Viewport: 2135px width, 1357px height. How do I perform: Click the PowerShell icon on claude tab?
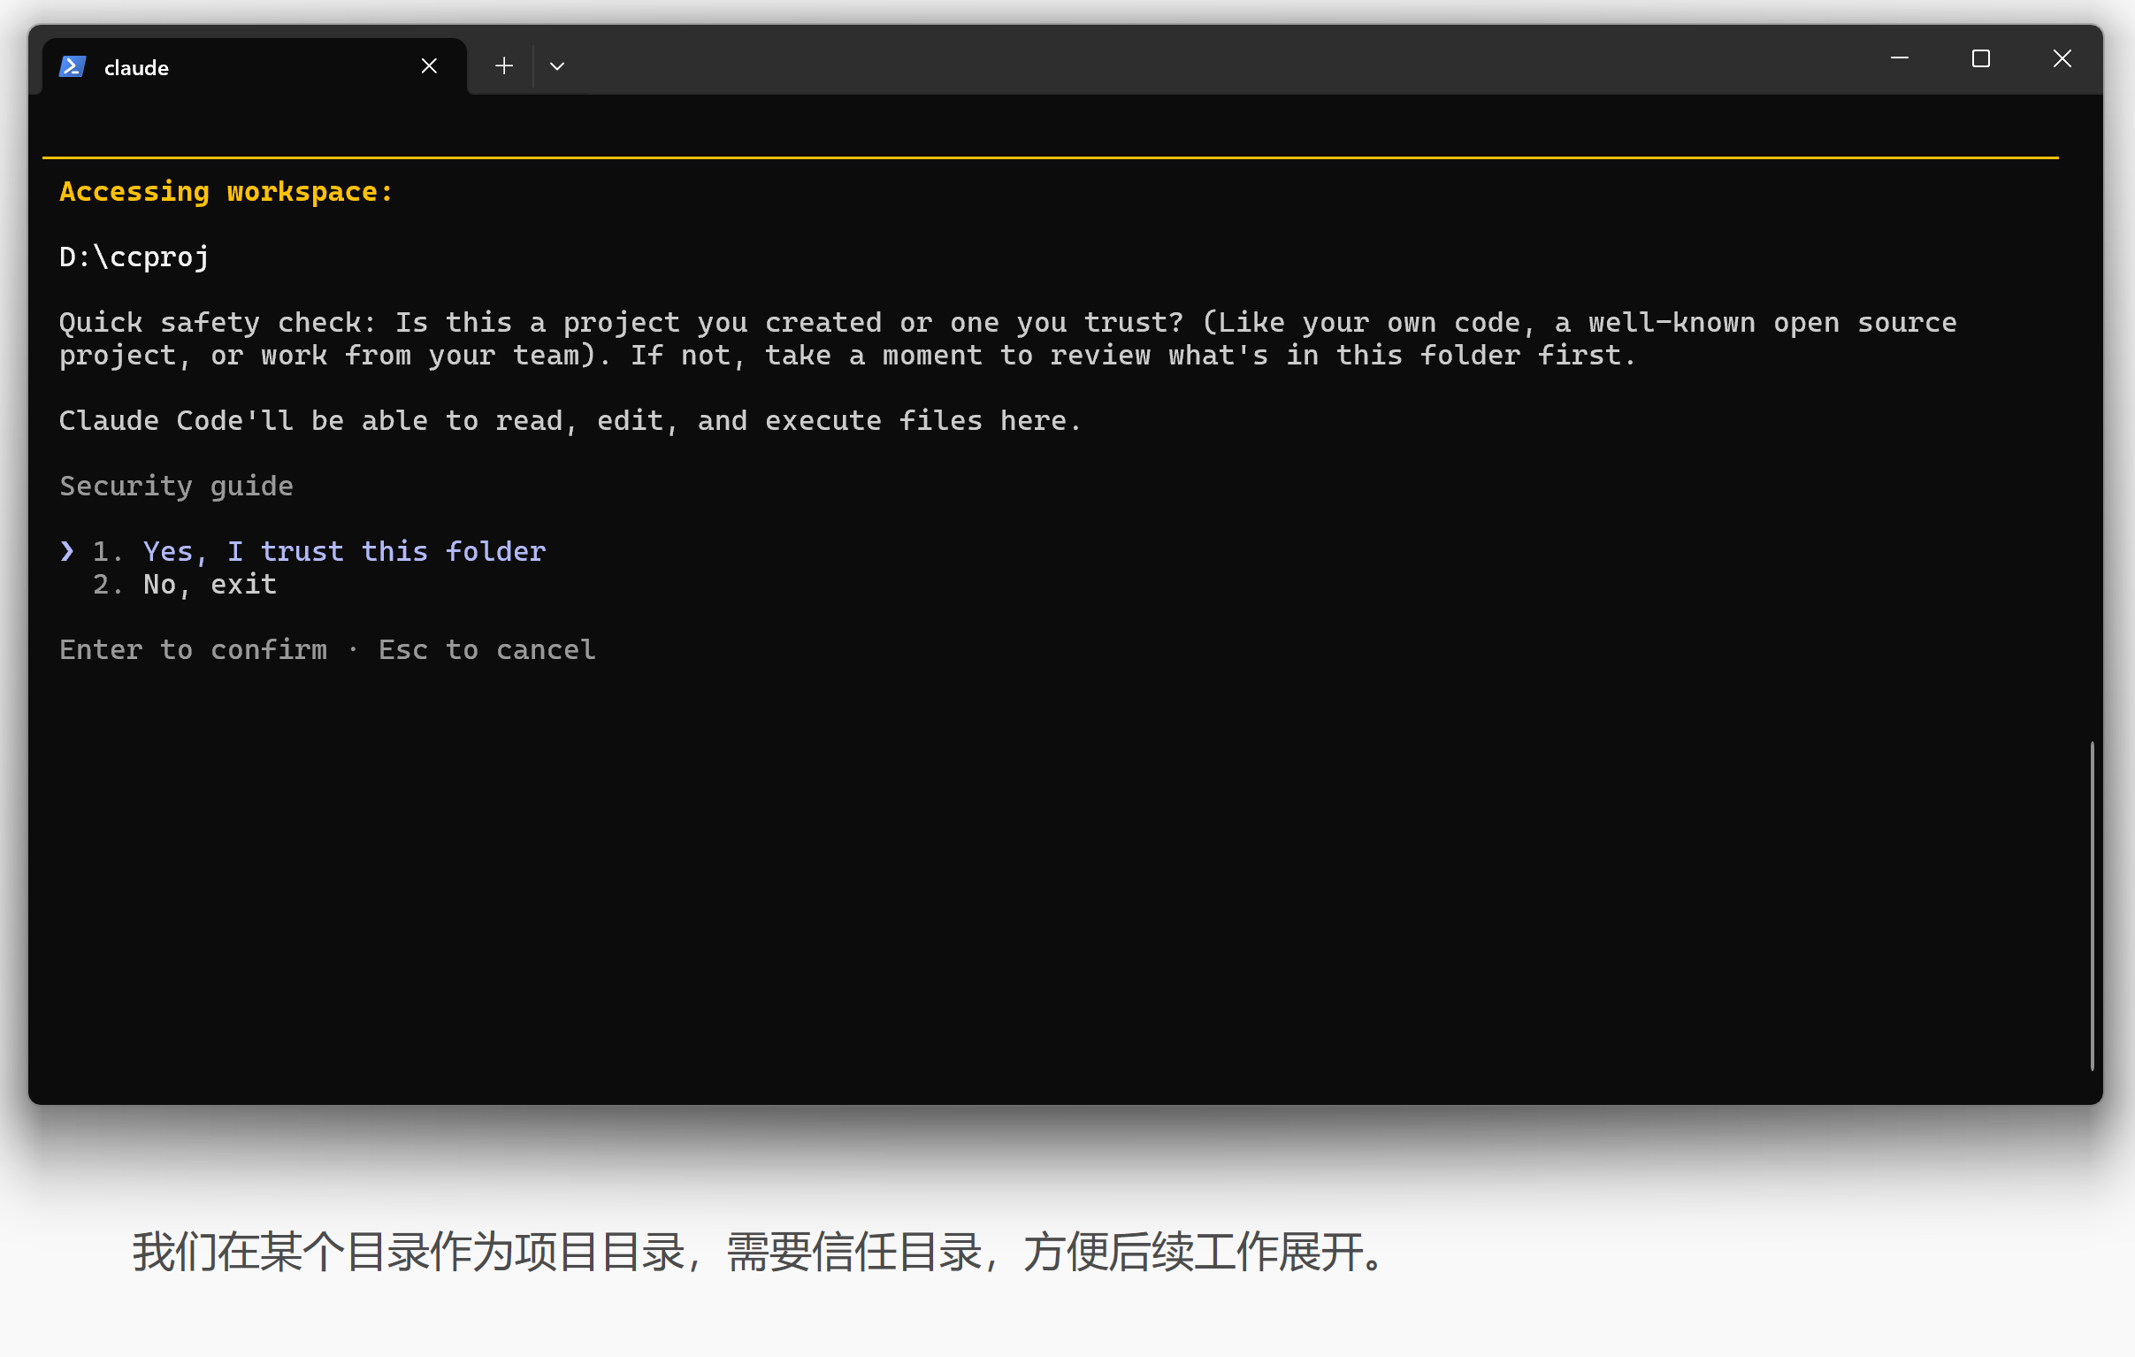72,66
